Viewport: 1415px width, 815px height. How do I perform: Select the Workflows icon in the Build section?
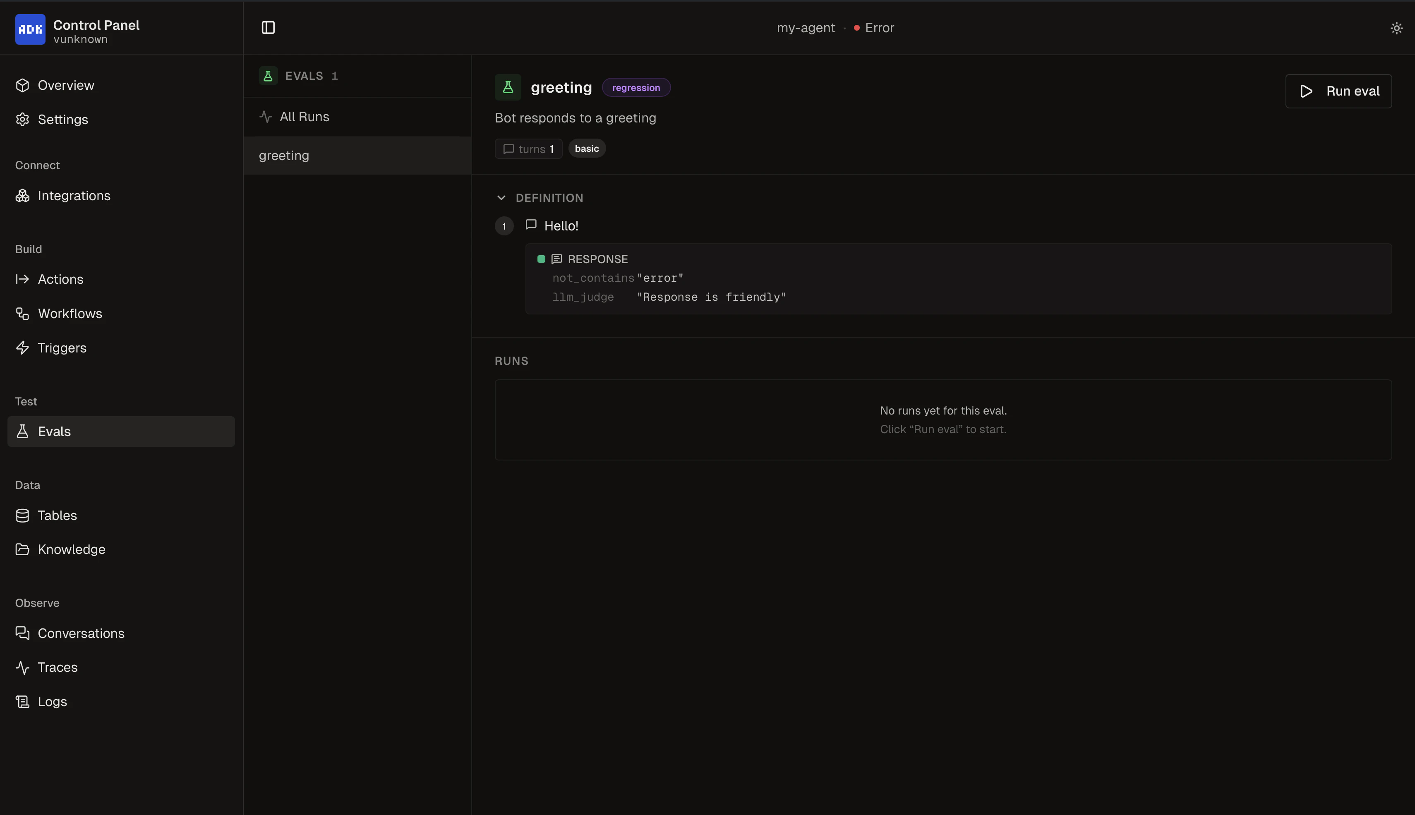22,313
